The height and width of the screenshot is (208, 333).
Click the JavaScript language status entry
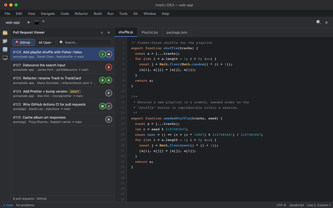(296, 205)
